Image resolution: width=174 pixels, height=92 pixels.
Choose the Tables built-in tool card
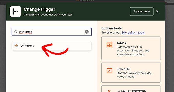[131, 48]
